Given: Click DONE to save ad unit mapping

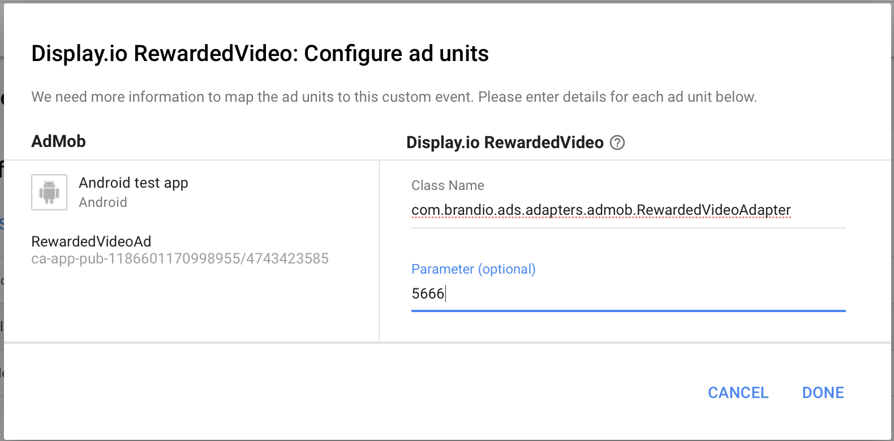Looking at the screenshot, I should pos(823,392).
